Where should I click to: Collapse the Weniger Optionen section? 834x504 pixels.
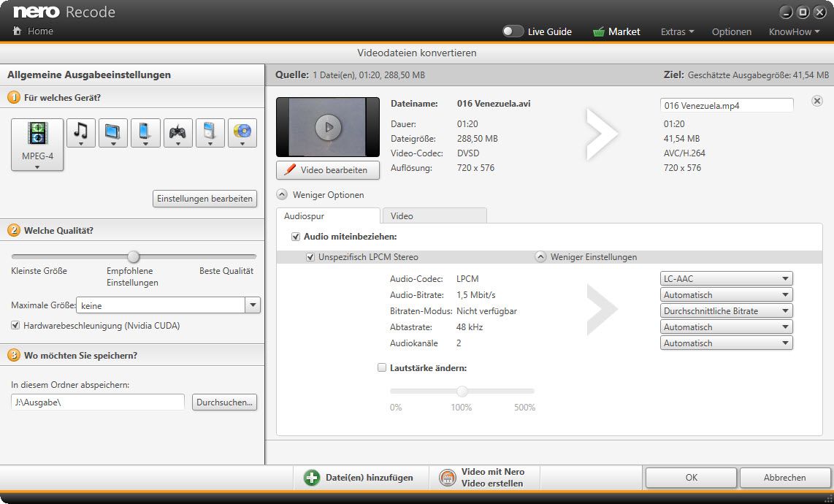(x=282, y=195)
